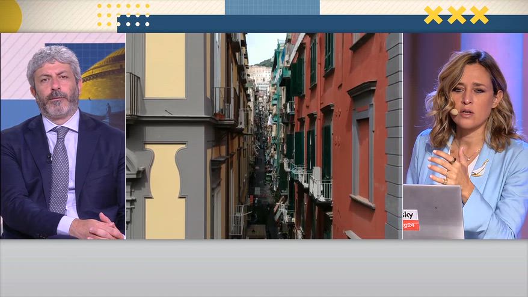This screenshot has width=528, height=297.
Task: Select the center video of narrow street
Action: pyautogui.click(x=265, y=136)
